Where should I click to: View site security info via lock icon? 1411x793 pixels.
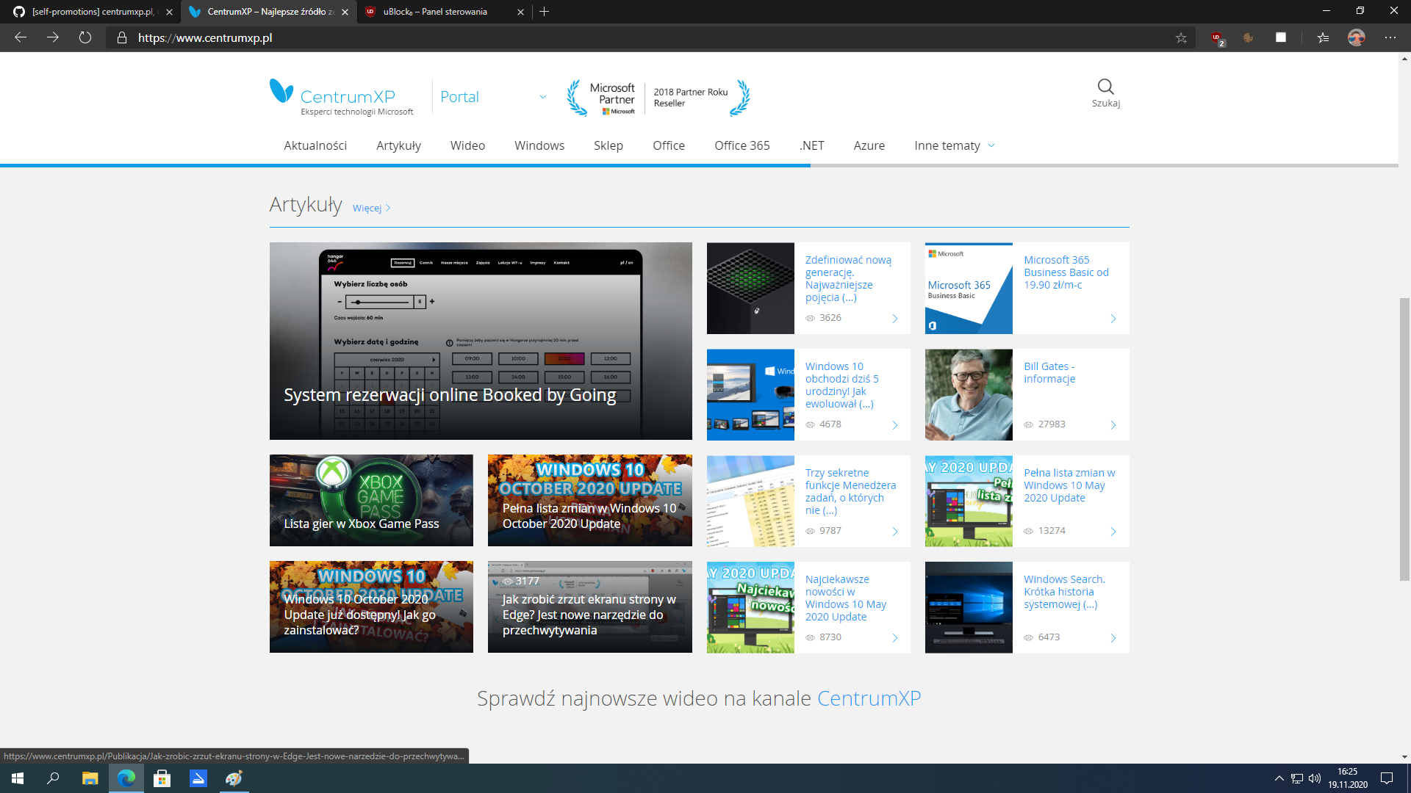(x=122, y=37)
